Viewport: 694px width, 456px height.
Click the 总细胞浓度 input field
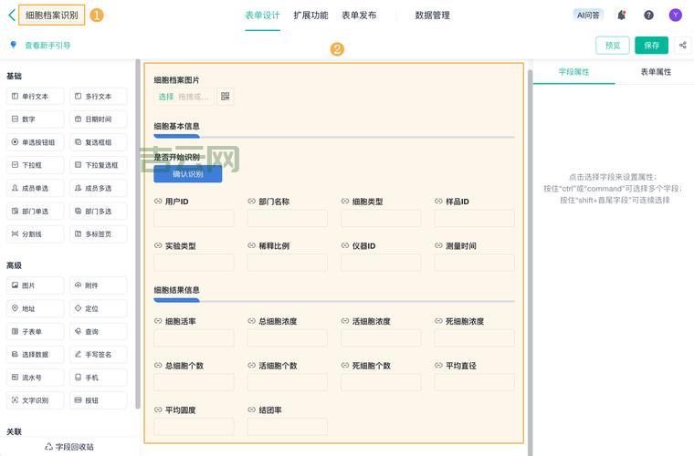288,338
